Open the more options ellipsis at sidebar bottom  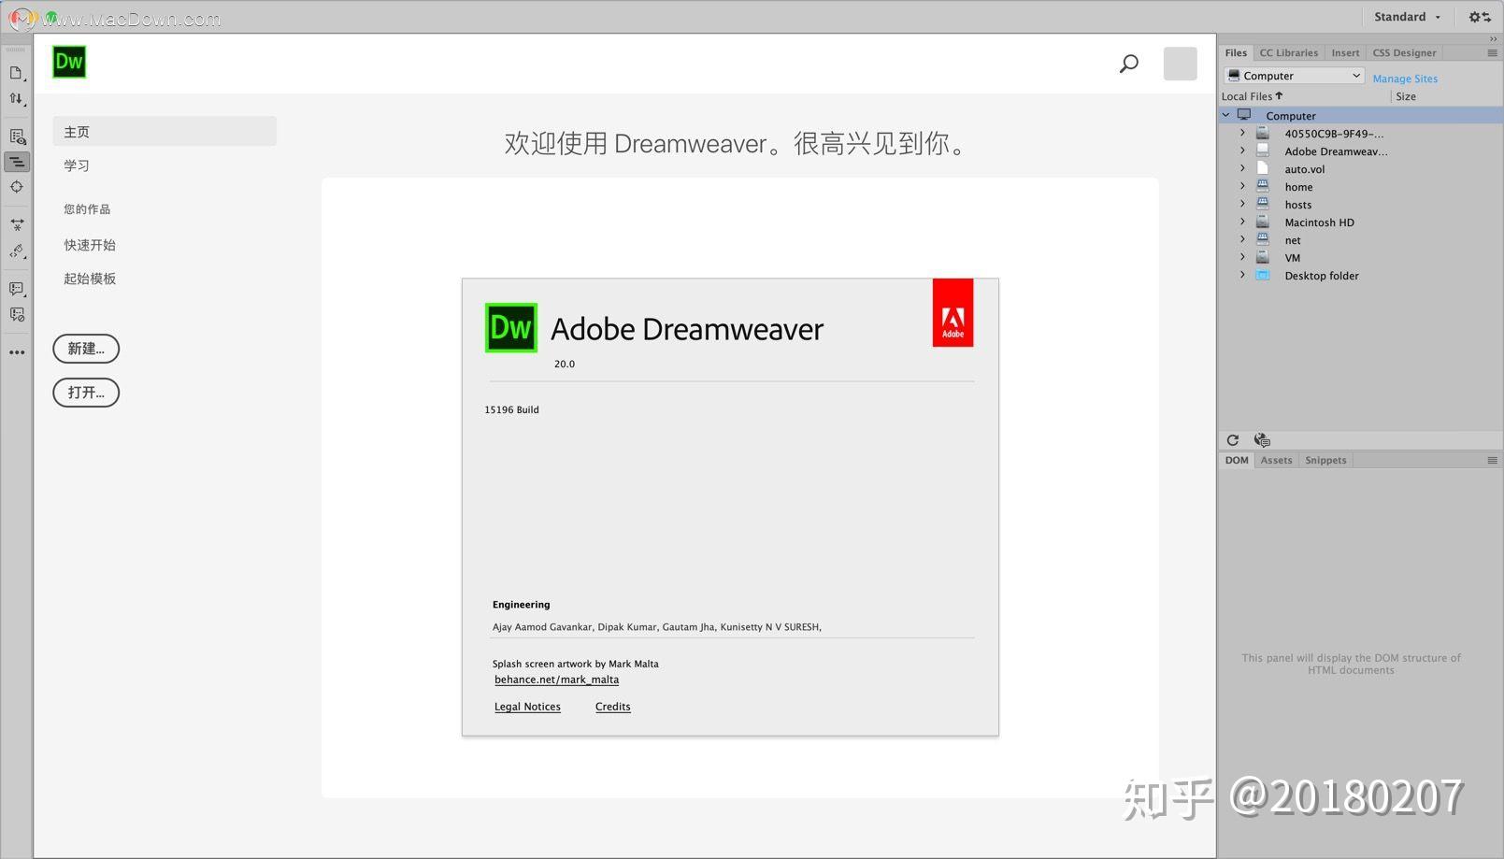click(16, 352)
